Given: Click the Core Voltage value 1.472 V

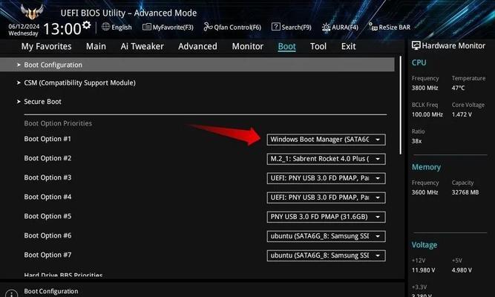Looking at the screenshot, I should tap(462, 114).
